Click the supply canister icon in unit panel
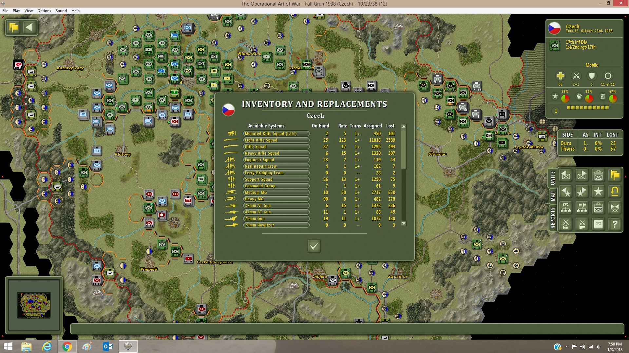 pyautogui.click(x=603, y=96)
